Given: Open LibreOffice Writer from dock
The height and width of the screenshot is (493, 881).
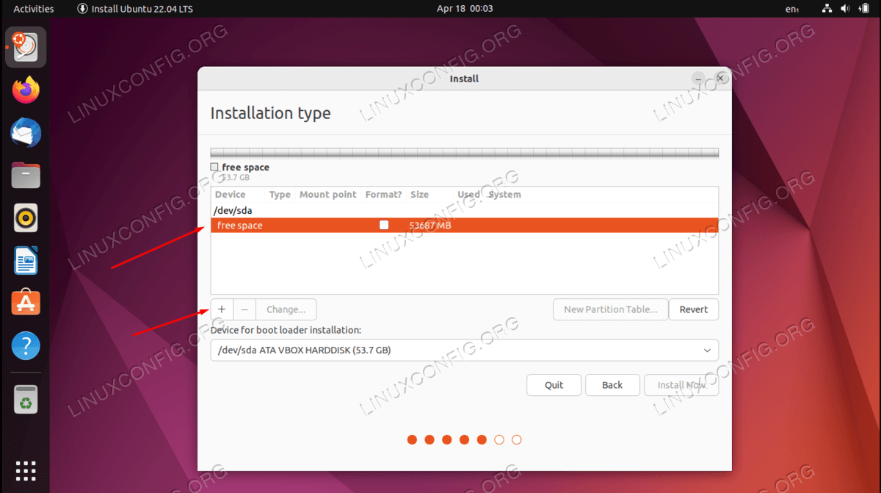Looking at the screenshot, I should coord(26,260).
